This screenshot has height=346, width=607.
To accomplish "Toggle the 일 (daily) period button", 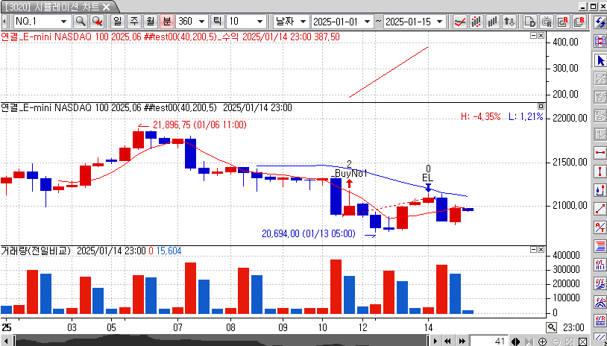I will tap(118, 21).
